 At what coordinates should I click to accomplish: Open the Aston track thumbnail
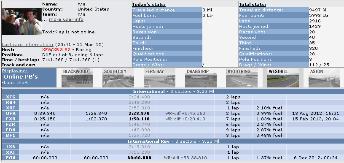coord(324,78)
